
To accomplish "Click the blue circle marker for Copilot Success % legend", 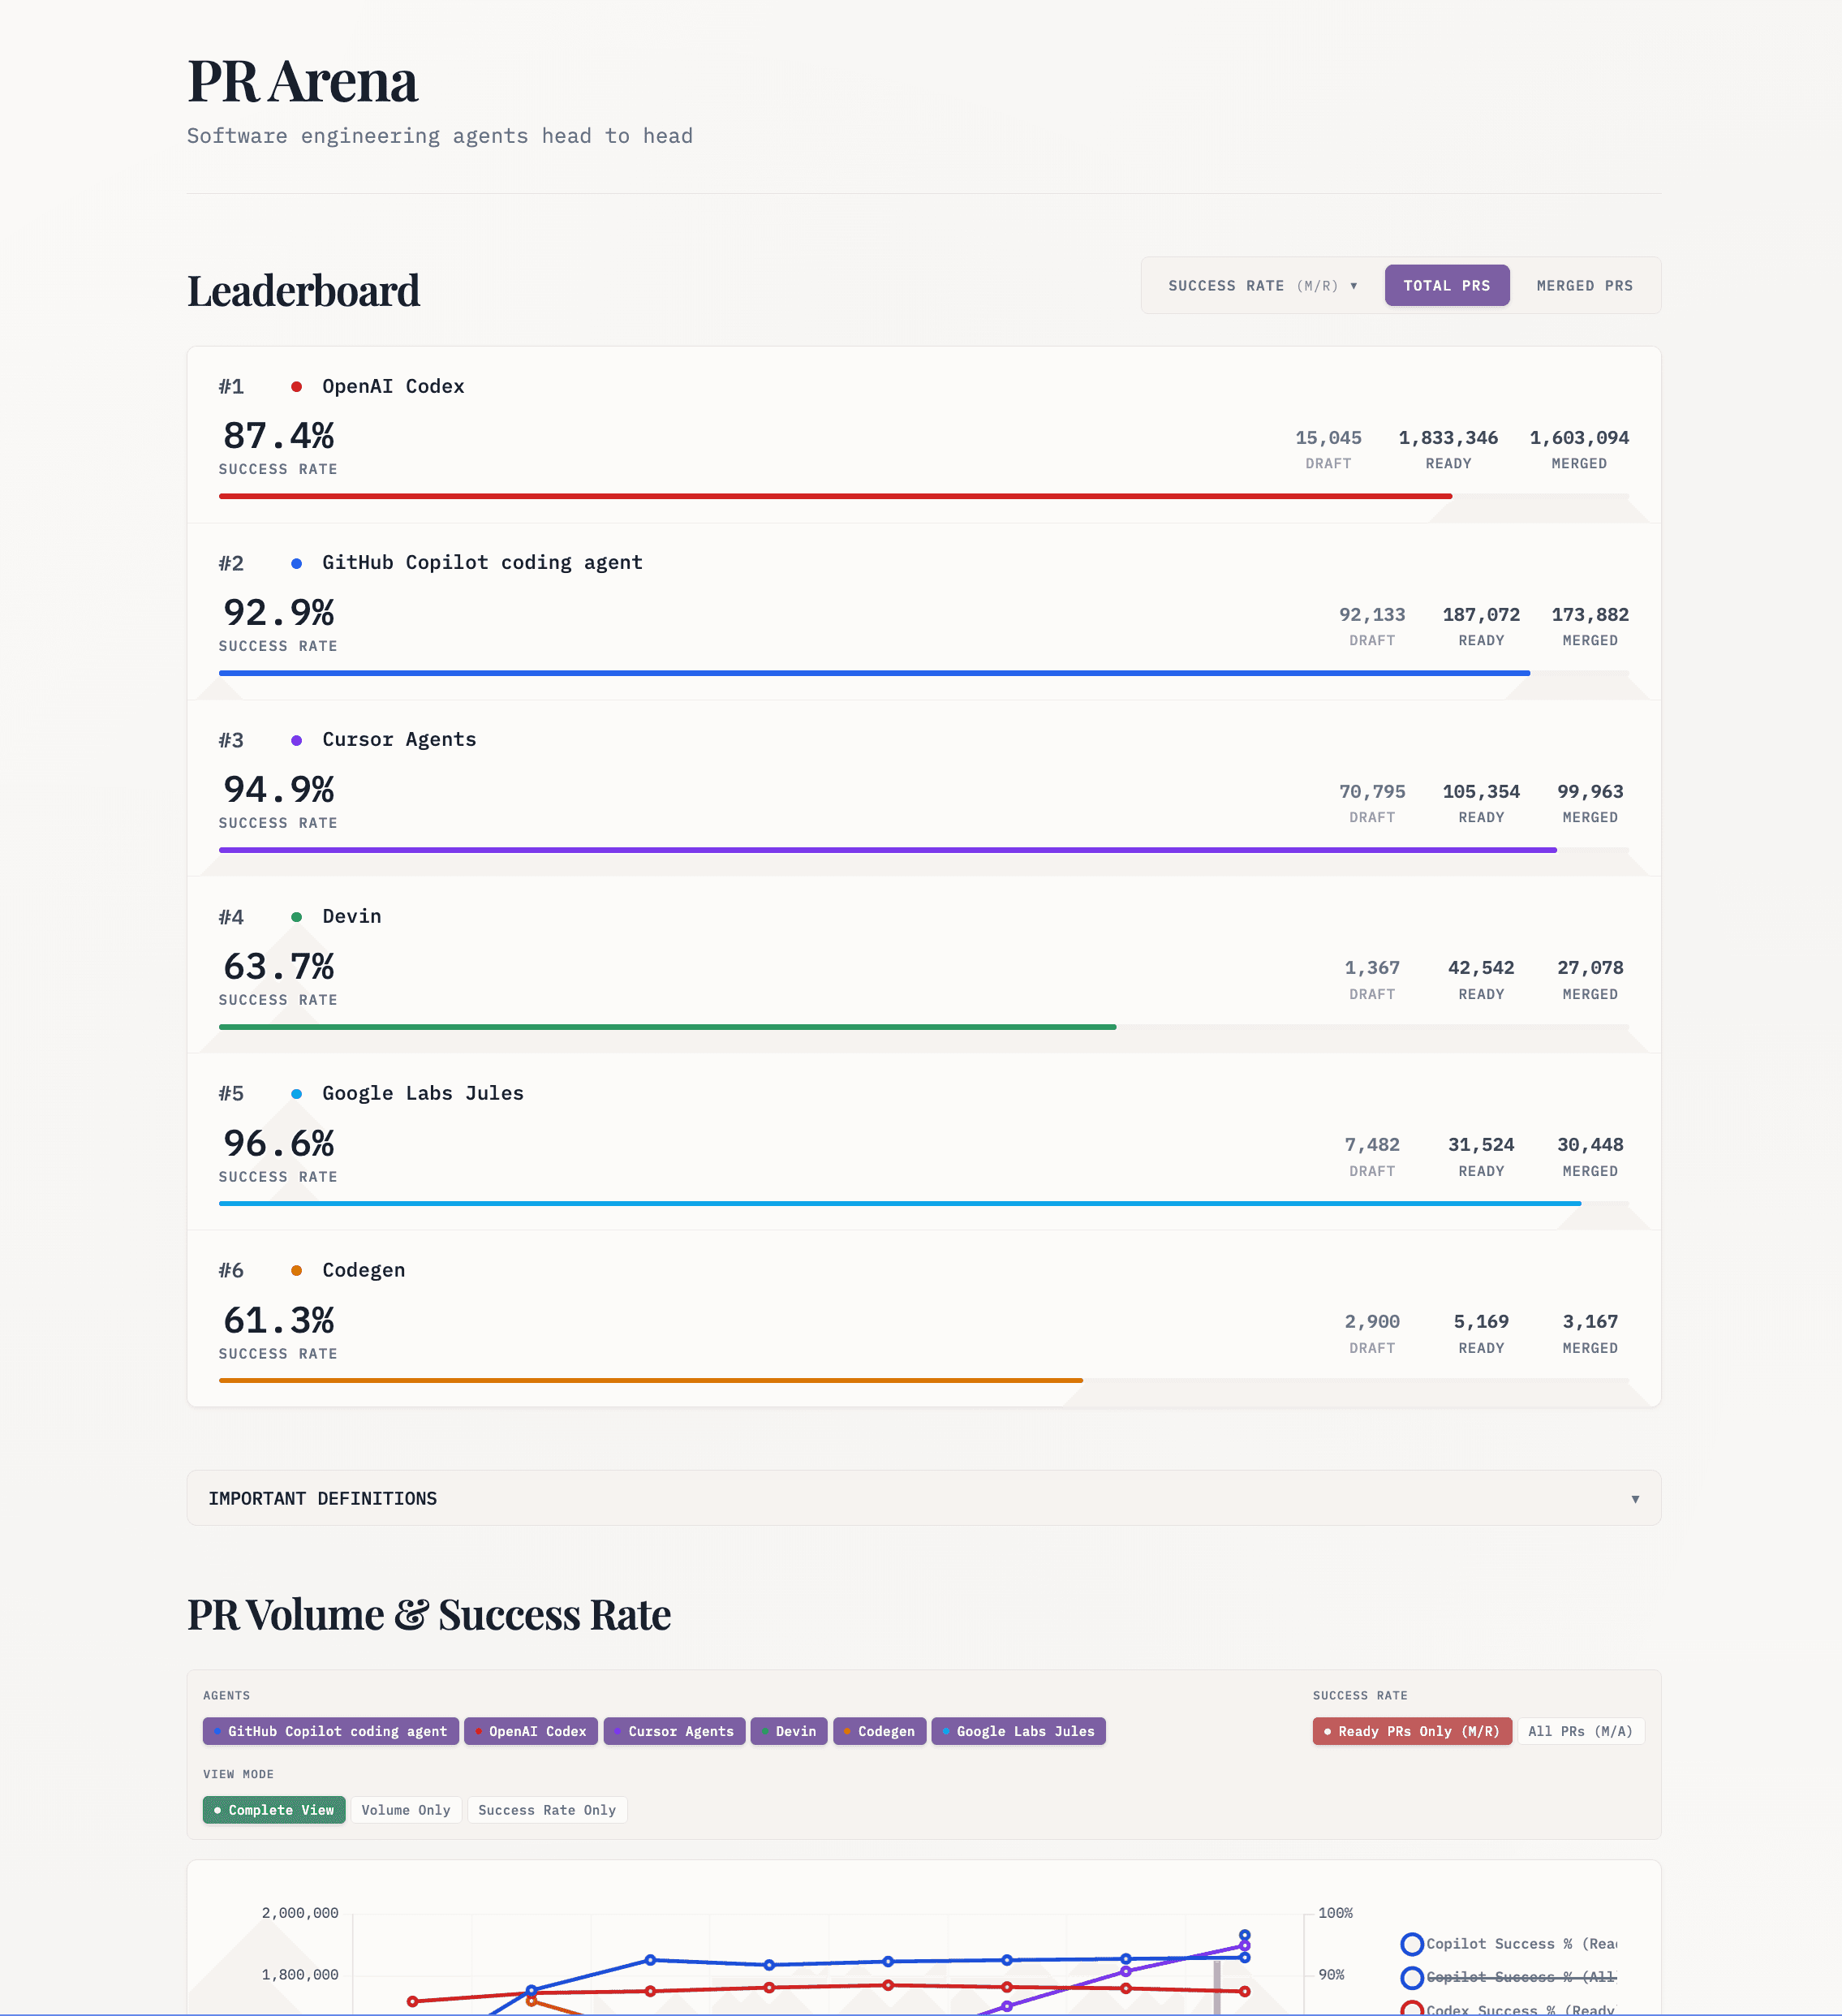I will [x=1412, y=1943].
